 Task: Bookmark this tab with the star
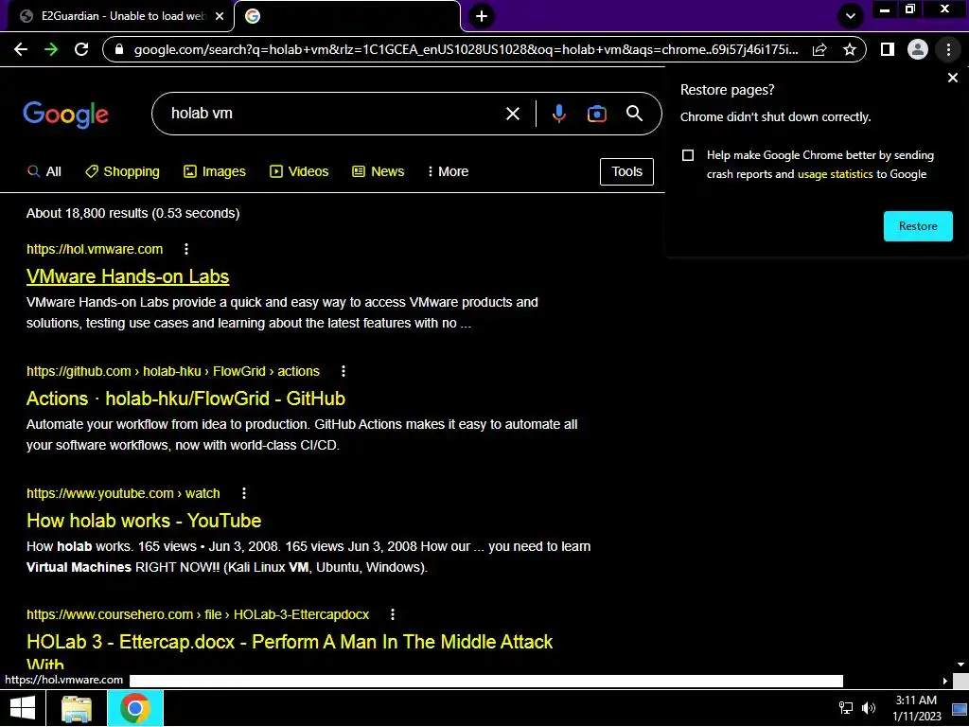pyautogui.click(x=850, y=49)
